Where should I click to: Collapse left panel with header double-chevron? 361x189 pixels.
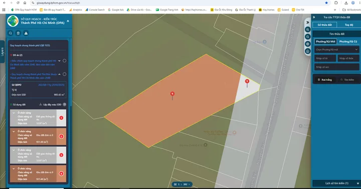click(x=68, y=21)
